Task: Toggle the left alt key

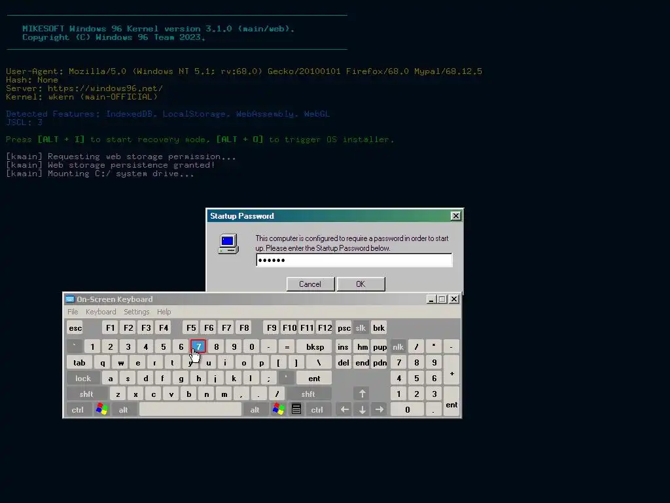Action: [x=123, y=409]
